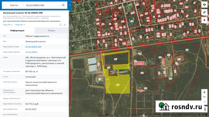Open cadastral quarter link 34:26:100601
Viewport: 209px width, 117px height.
[31, 52]
